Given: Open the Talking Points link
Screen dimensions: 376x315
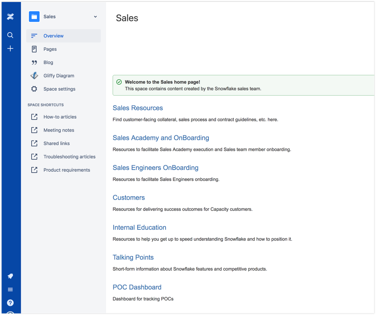Looking at the screenshot, I should (x=133, y=257).
